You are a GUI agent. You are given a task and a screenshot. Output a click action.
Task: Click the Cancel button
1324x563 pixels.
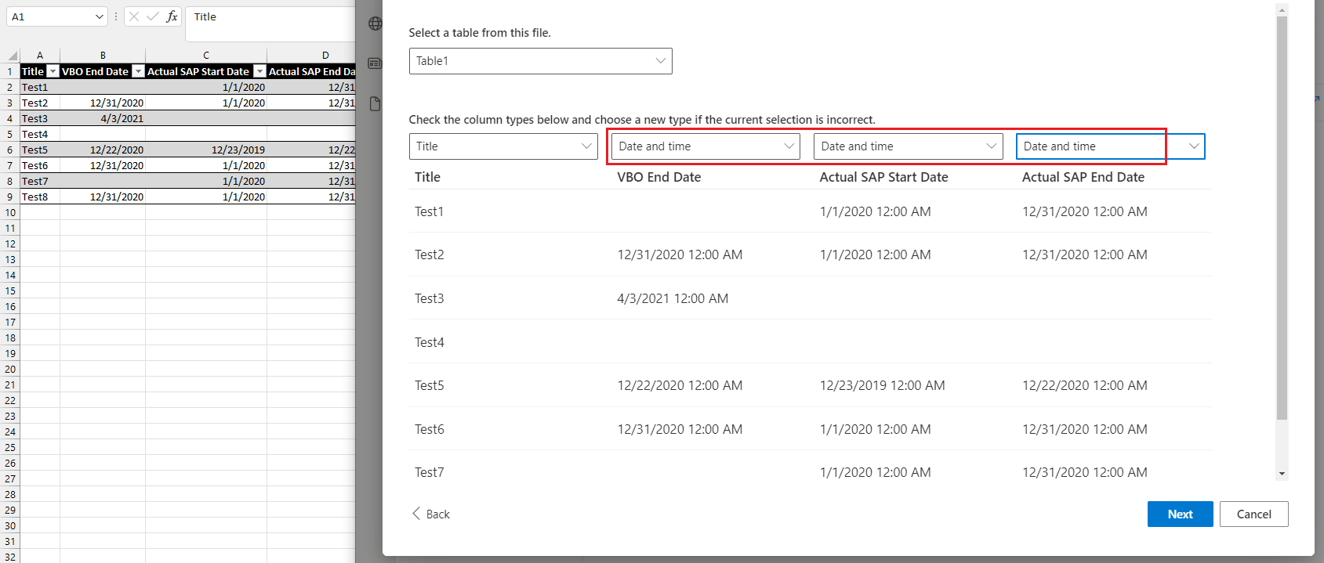(x=1253, y=514)
